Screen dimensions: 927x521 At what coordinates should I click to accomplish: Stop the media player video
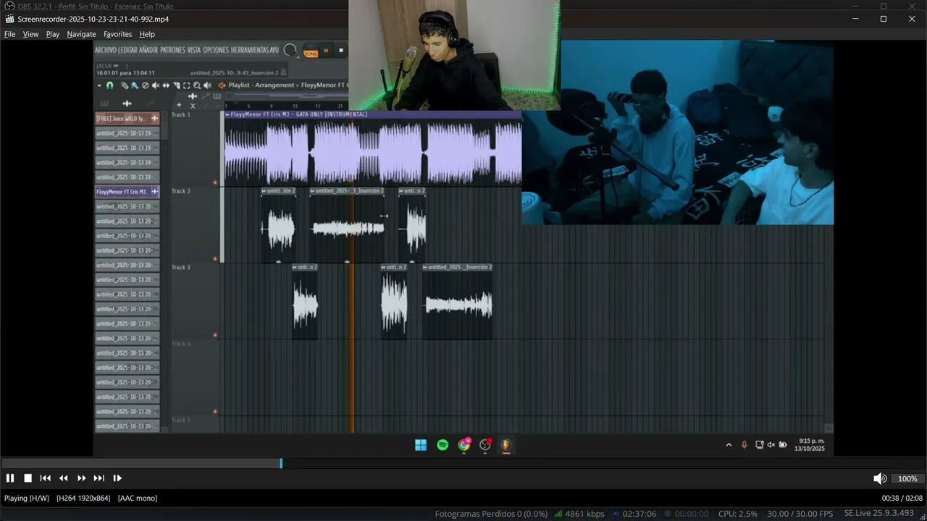pyautogui.click(x=28, y=478)
